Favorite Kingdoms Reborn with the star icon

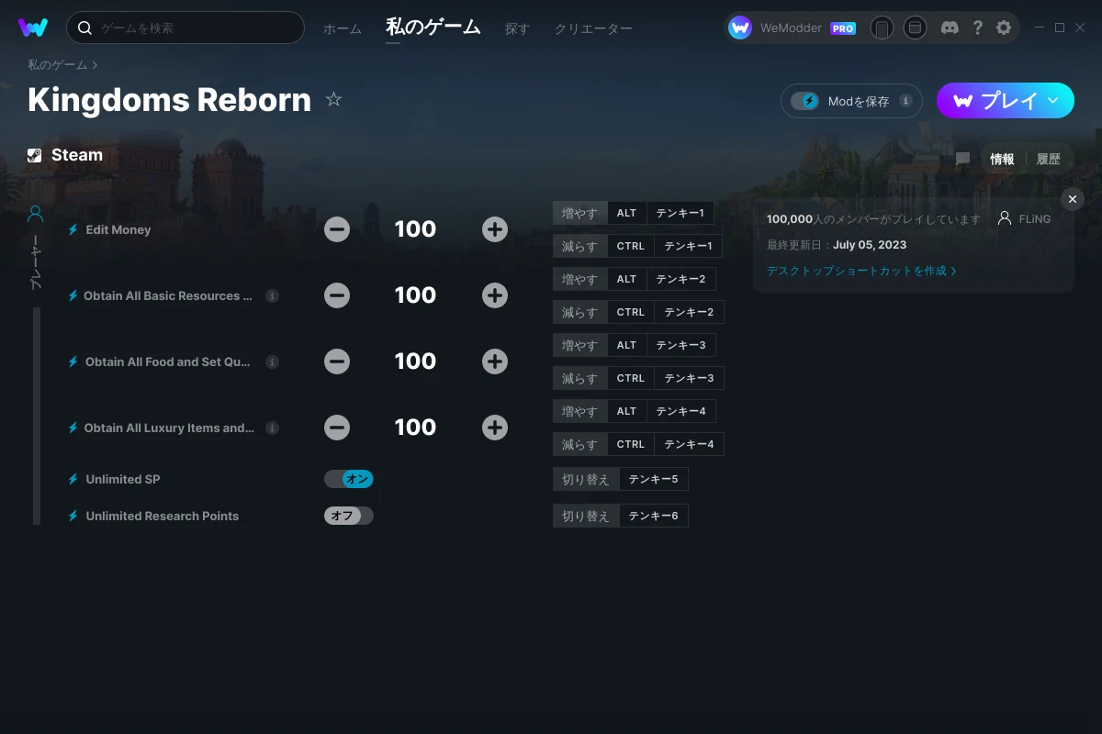click(x=333, y=99)
